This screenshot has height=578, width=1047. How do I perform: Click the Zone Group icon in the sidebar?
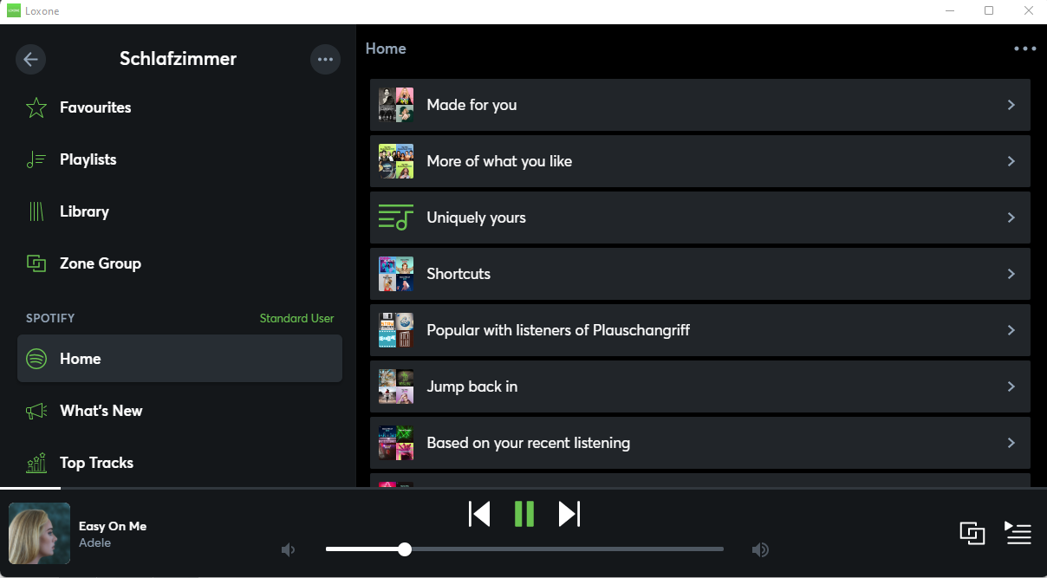point(36,263)
